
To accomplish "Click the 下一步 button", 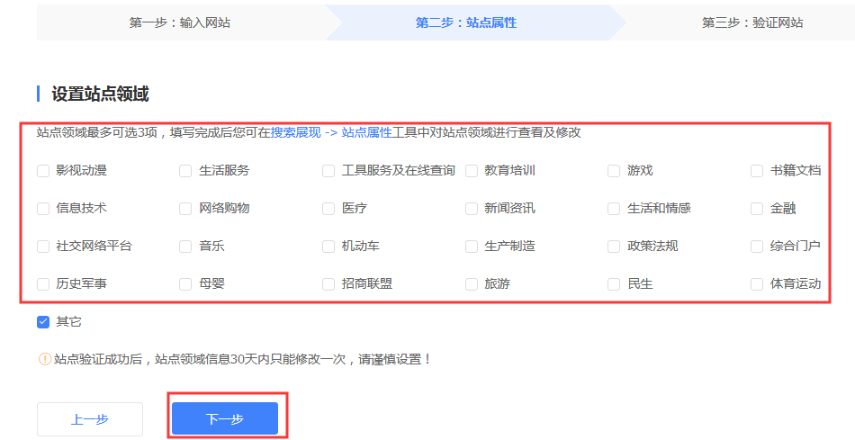I will (225, 419).
